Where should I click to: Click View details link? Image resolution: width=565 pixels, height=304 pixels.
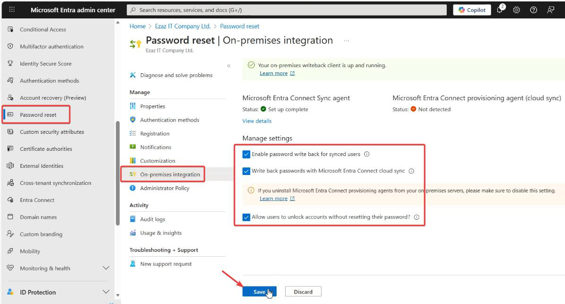point(257,121)
